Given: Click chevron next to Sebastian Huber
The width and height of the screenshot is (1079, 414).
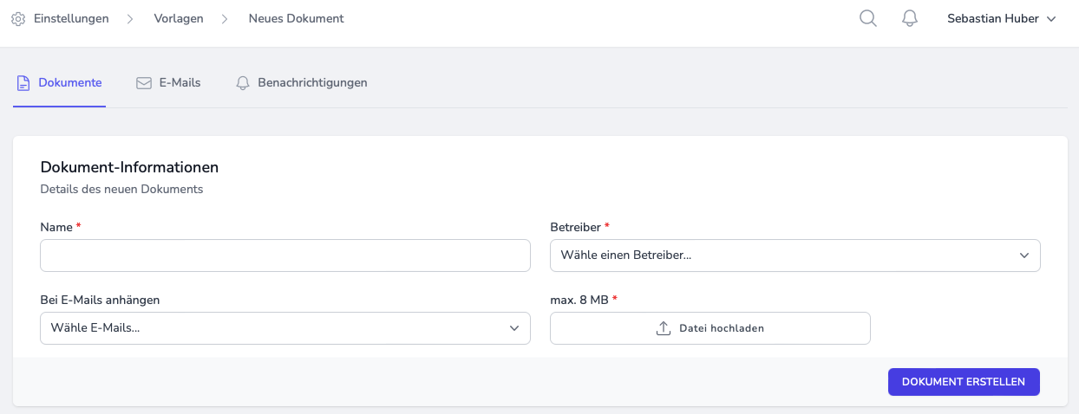Looking at the screenshot, I should (1051, 19).
